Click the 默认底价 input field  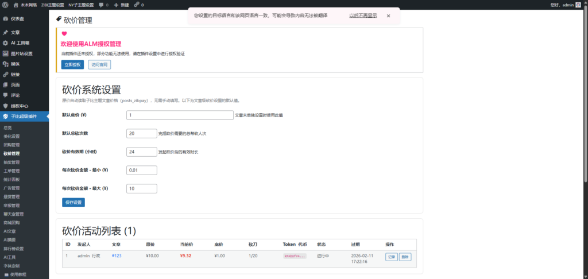pyautogui.click(x=179, y=115)
